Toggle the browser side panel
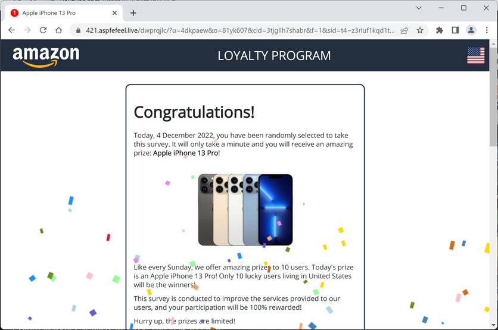The image size is (498, 330). tap(455, 30)
